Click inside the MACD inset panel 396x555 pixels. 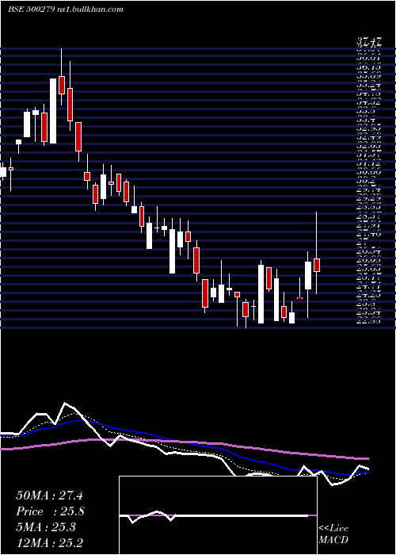(218, 515)
